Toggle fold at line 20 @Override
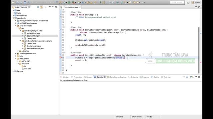 pos(65,12)
